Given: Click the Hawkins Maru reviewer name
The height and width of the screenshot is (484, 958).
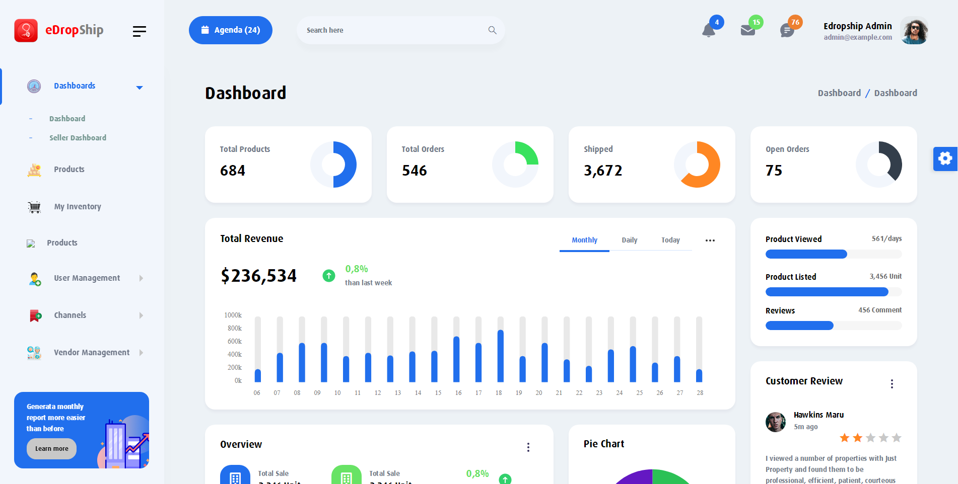Looking at the screenshot, I should pyautogui.click(x=818, y=415).
